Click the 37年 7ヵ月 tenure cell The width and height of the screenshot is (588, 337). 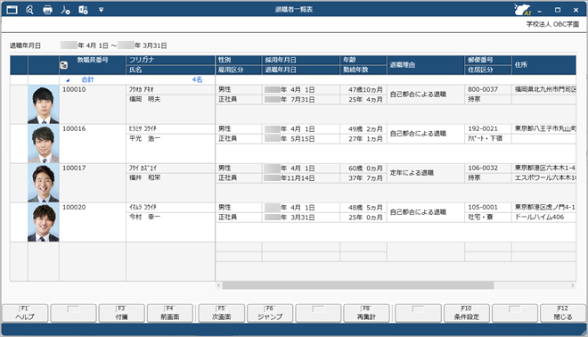pyautogui.click(x=363, y=178)
